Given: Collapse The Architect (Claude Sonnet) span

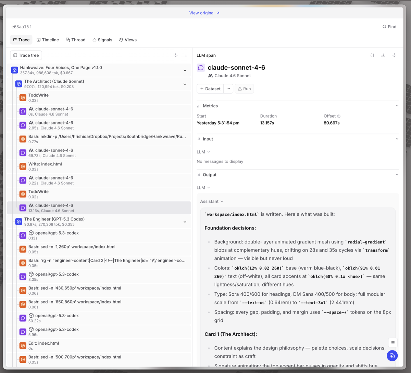Looking at the screenshot, I should coord(185,84).
